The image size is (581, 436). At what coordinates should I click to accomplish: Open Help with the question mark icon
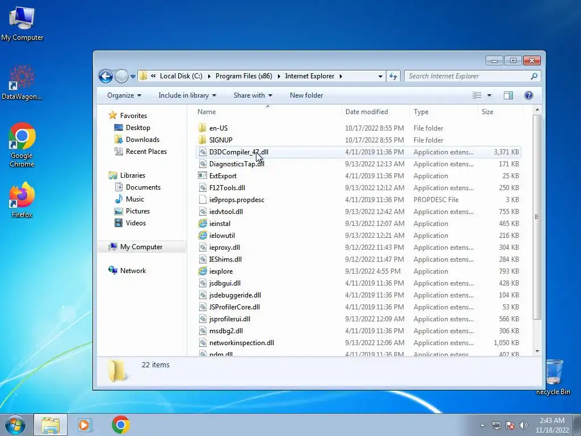tap(529, 95)
